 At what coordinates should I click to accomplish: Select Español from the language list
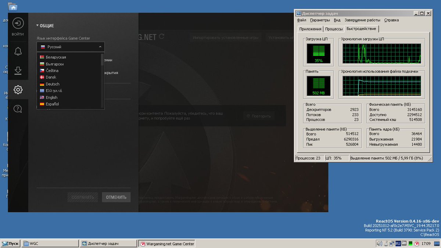pos(69,104)
